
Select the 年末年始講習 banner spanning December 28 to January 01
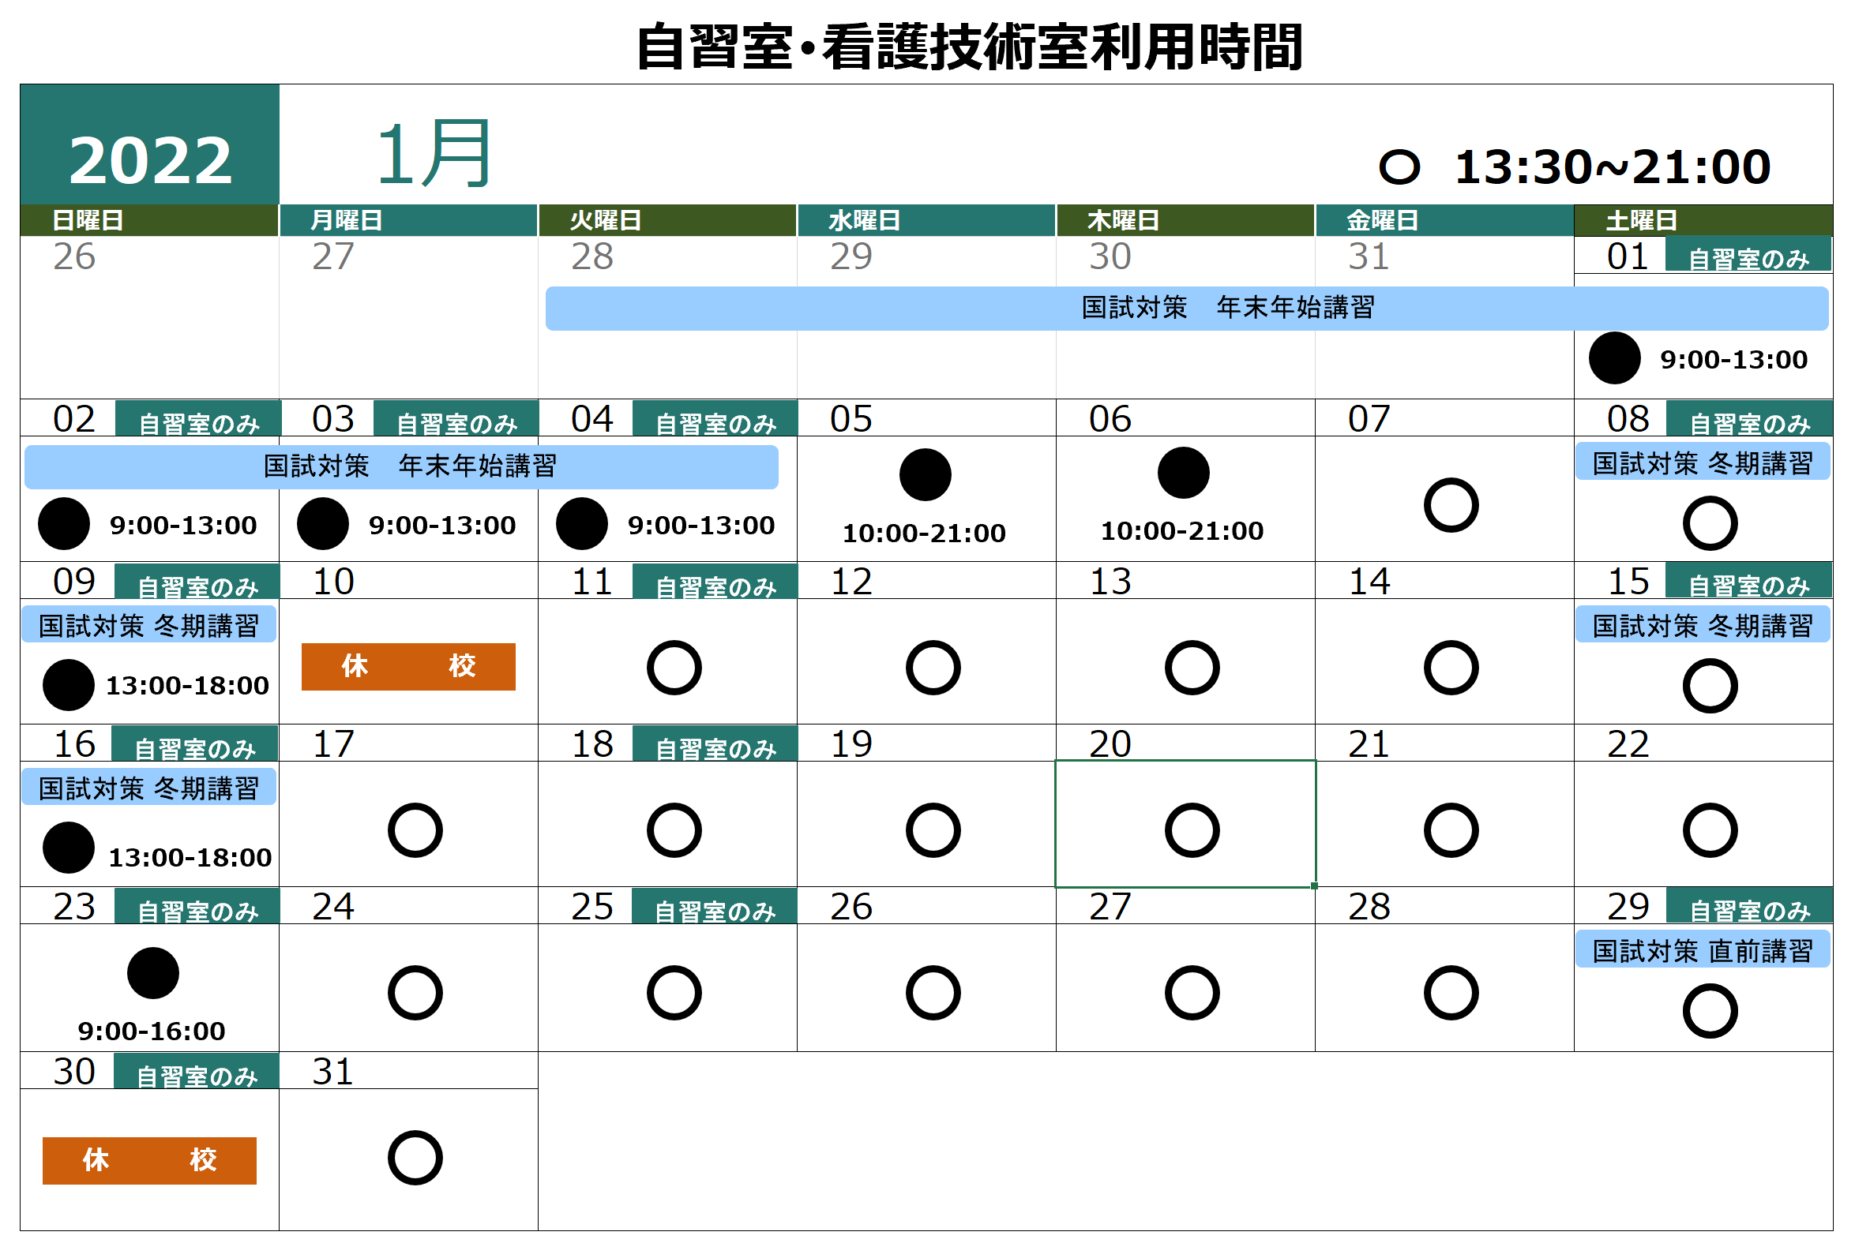coord(1186,309)
